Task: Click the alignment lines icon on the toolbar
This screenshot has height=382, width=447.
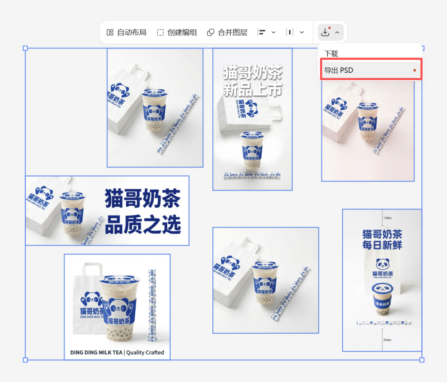Action: (261, 32)
